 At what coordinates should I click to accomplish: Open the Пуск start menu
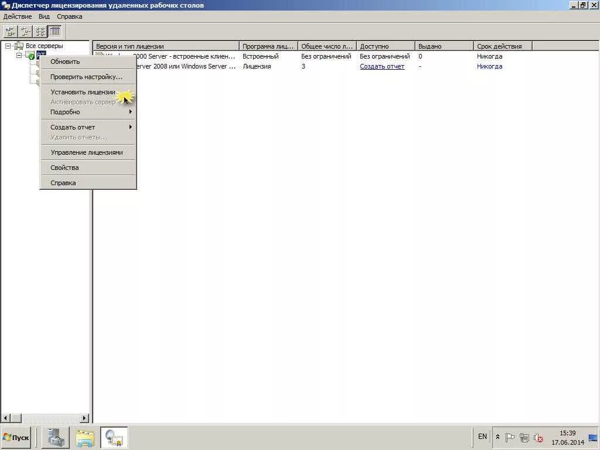click(16, 437)
